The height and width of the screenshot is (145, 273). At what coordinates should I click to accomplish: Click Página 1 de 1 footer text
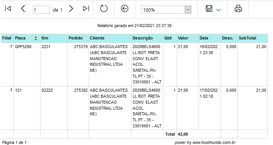(14, 142)
